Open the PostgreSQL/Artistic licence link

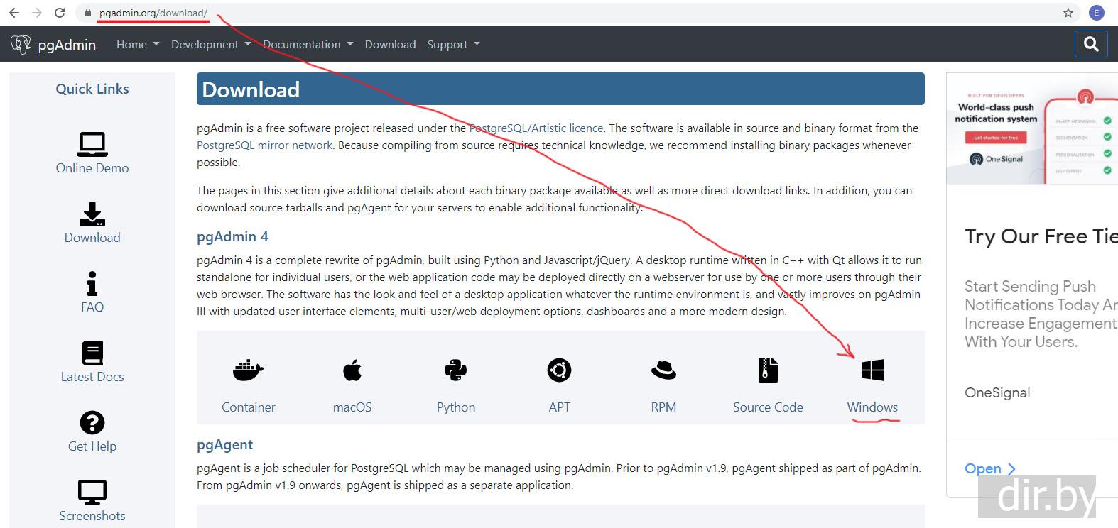(x=536, y=128)
